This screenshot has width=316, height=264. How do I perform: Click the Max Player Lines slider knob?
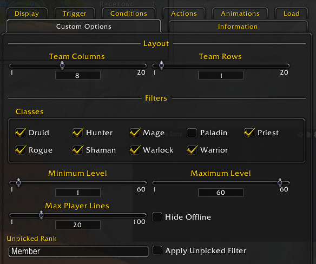tap(41, 215)
